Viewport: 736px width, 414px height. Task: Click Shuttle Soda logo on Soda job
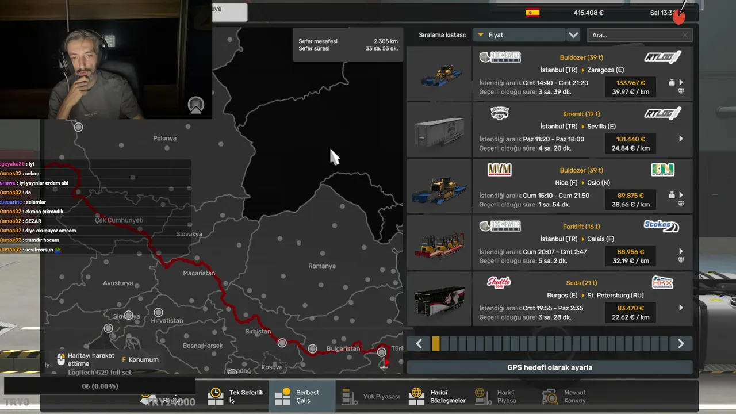coord(499,282)
